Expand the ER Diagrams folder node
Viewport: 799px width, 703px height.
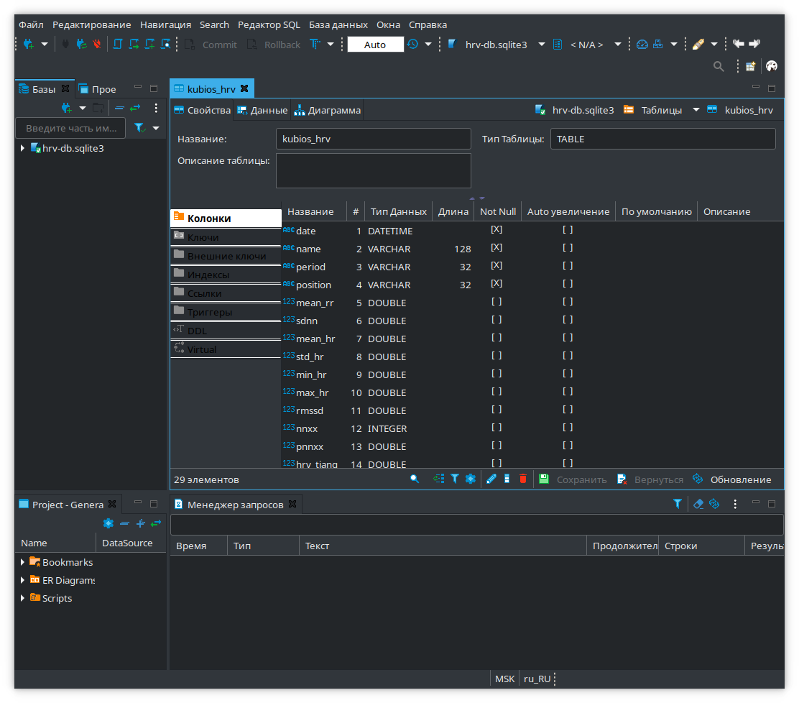tap(22, 580)
